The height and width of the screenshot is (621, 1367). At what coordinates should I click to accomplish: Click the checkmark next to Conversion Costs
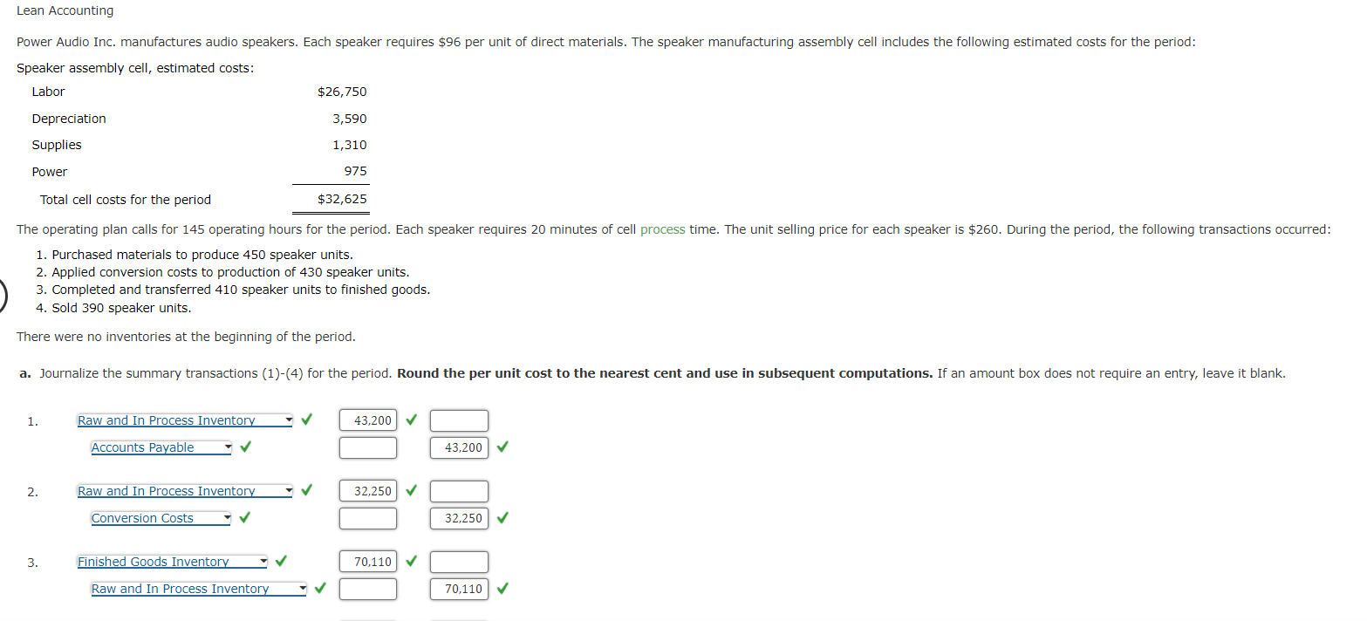tap(244, 517)
